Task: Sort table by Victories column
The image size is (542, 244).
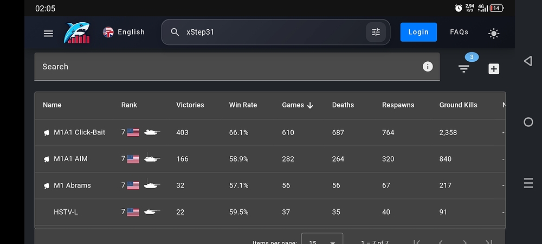Action: [190, 105]
